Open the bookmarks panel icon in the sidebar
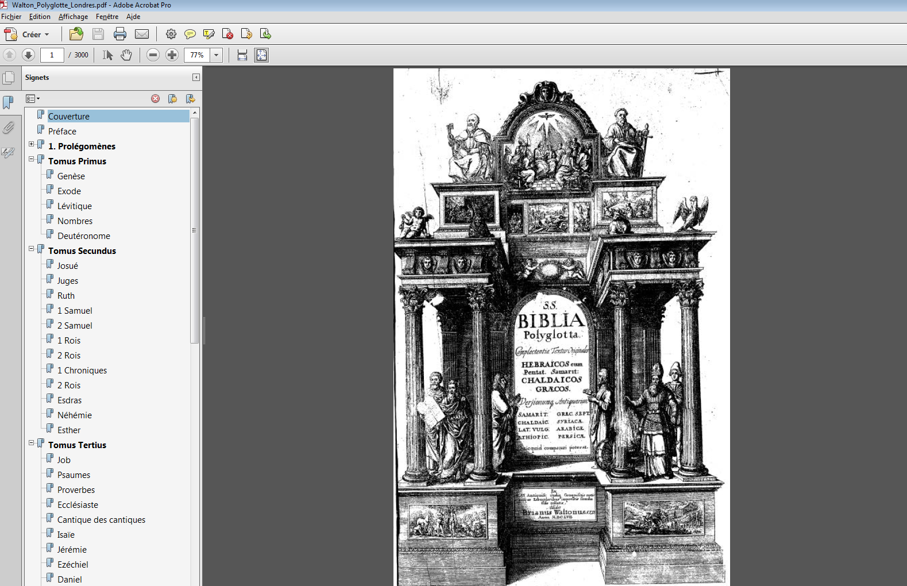This screenshot has width=907, height=586. (x=8, y=102)
